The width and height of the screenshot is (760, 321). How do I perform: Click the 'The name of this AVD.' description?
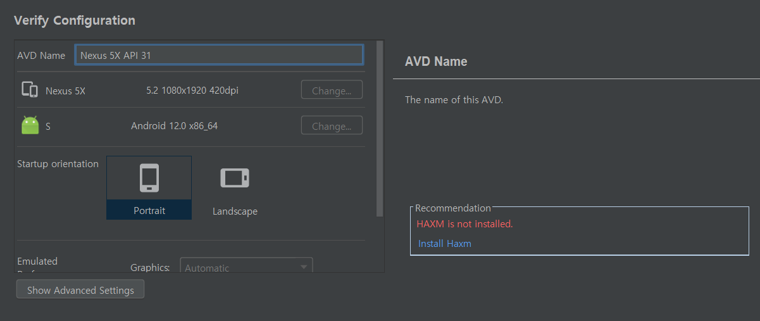(454, 99)
